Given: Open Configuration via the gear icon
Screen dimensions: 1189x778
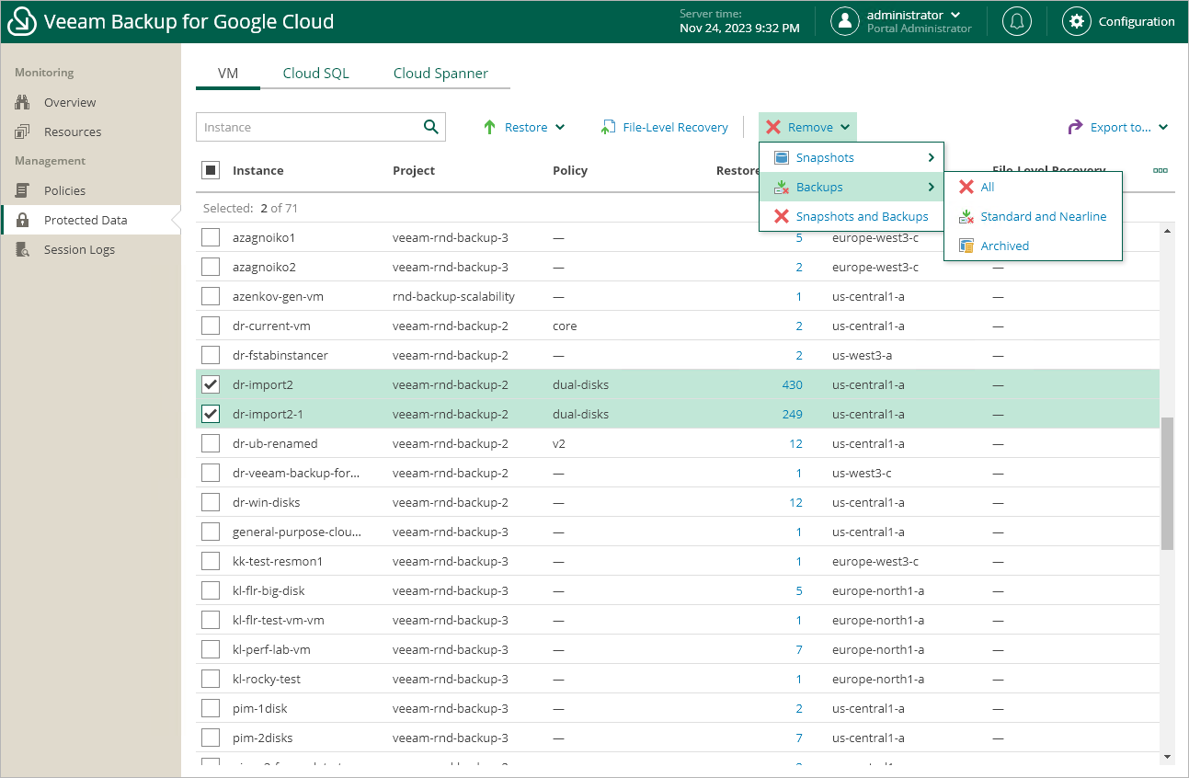Looking at the screenshot, I should coord(1077,21).
